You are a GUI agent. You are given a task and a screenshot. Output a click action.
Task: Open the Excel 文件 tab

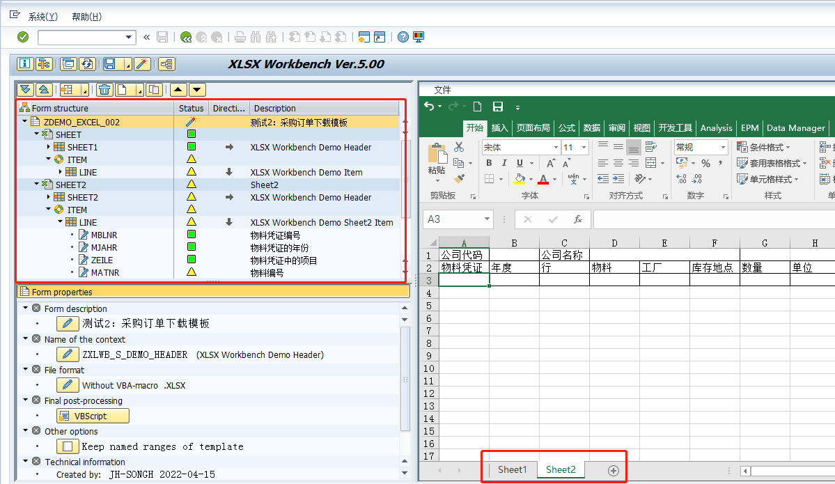pos(442,89)
